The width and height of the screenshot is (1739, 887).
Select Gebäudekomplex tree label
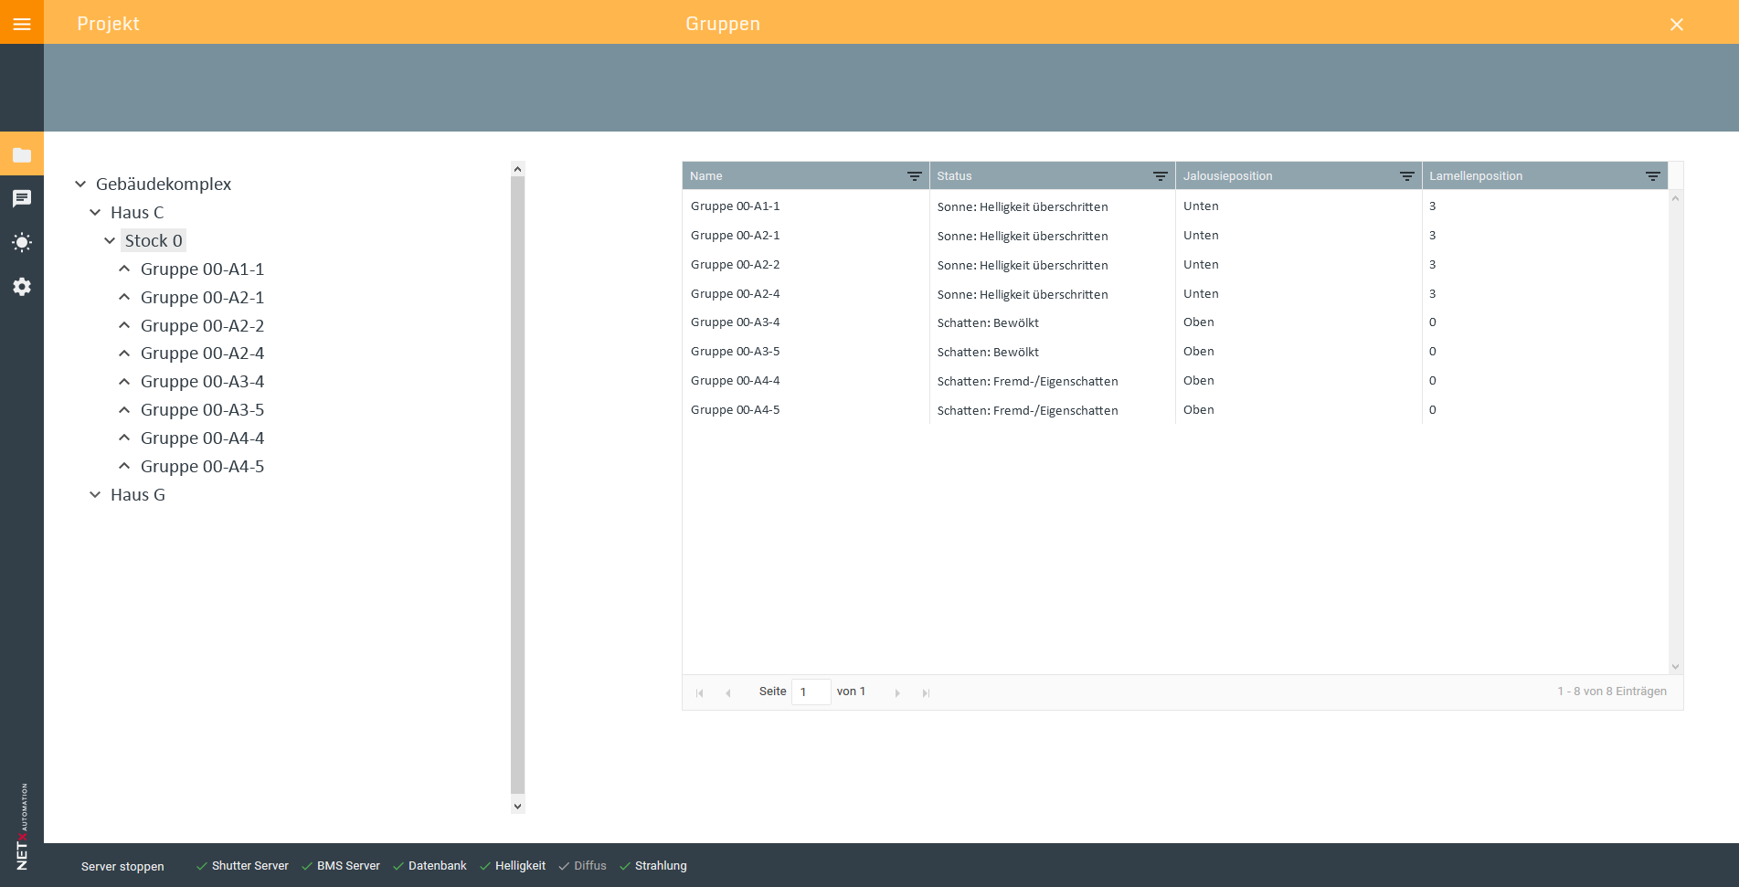click(x=164, y=185)
